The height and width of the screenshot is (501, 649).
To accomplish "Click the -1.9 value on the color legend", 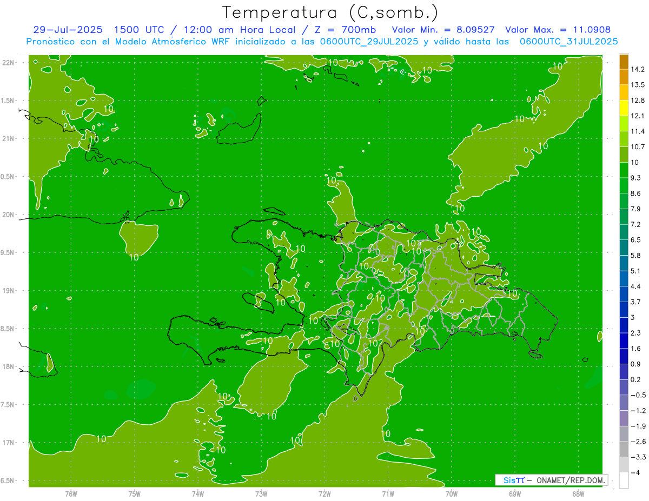I will tap(638, 426).
